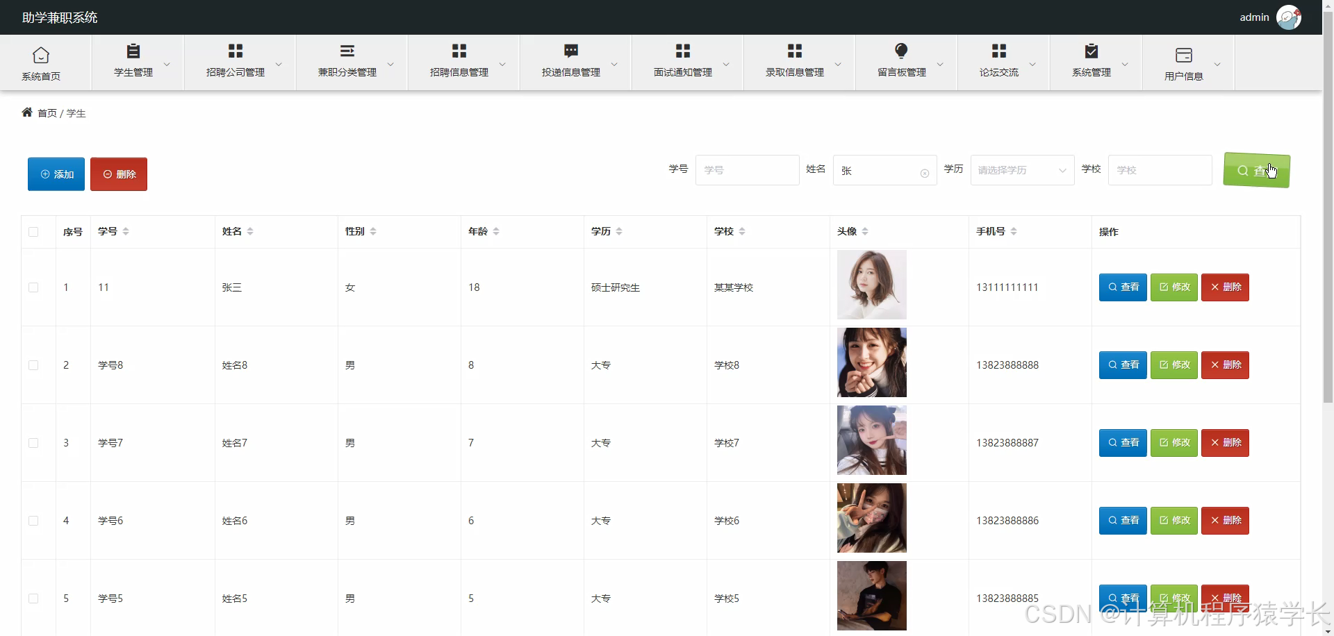Open the 系统管理 menu label
This screenshot has height=636, width=1334.
(1092, 72)
